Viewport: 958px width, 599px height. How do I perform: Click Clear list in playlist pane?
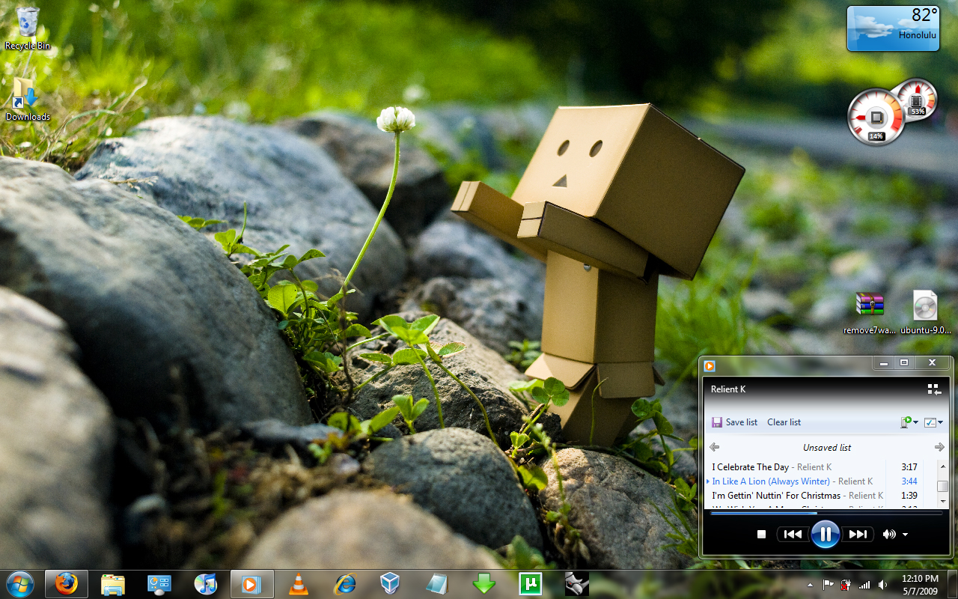tap(784, 422)
